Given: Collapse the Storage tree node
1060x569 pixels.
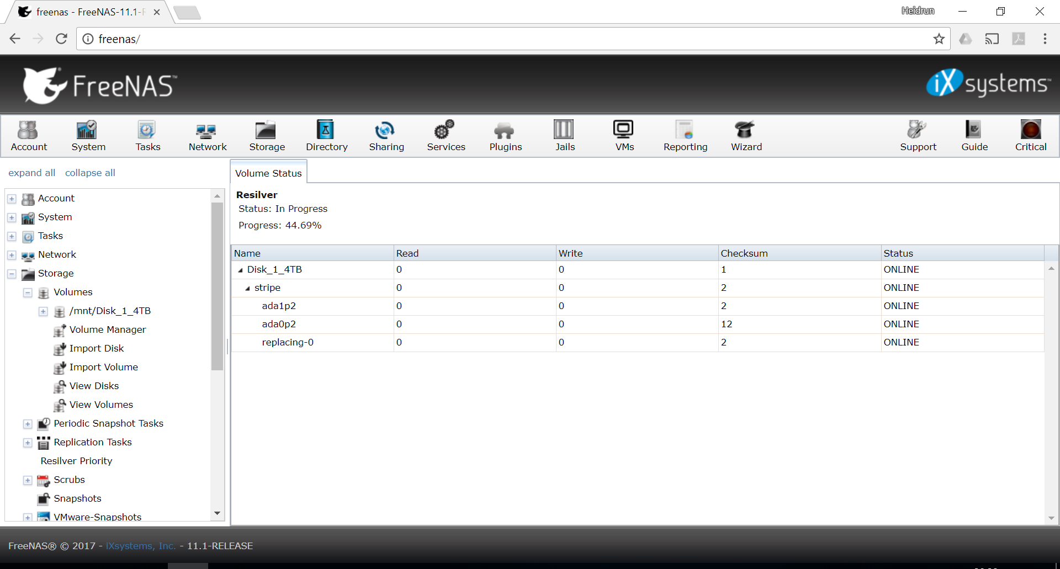Looking at the screenshot, I should pos(12,274).
